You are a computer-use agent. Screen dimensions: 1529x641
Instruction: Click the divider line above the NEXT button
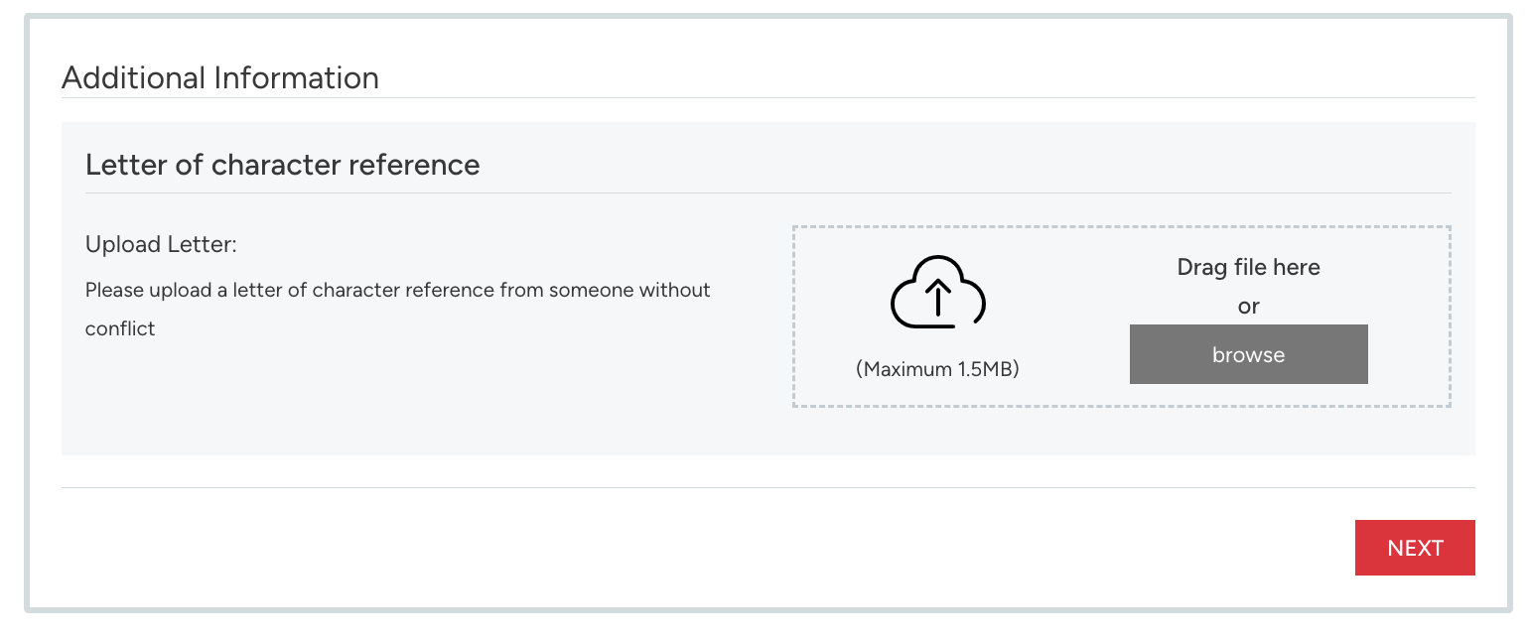point(767,487)
